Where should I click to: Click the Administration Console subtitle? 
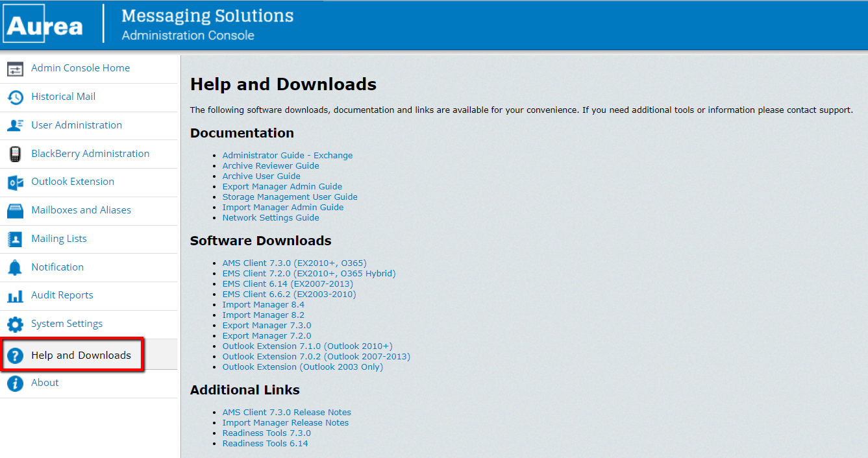tap(188, 36)
